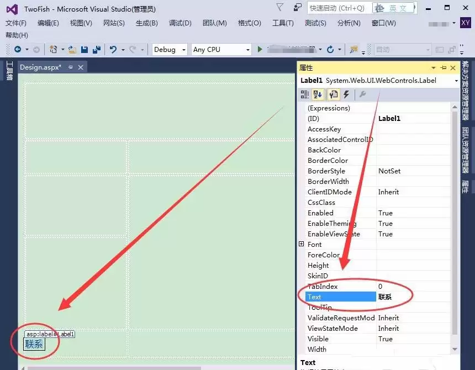The image size is (475, 370).
Task: Select the 联系 Label1 control on the design surface
Action: click(x=34, y=343)
